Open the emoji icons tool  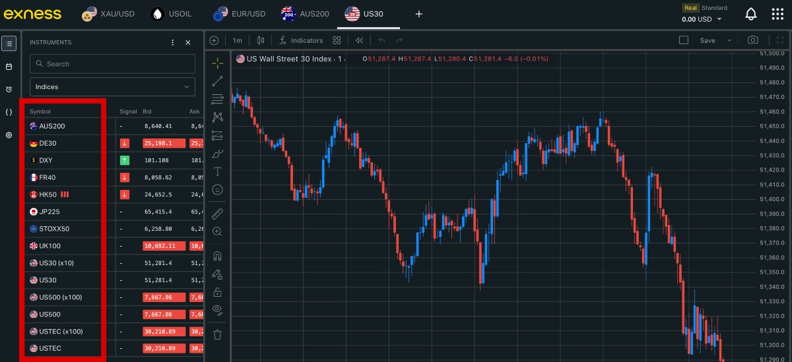coord(217,189)
